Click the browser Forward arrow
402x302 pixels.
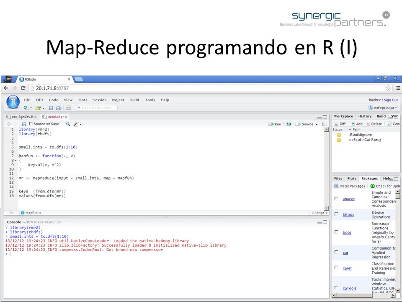click(x=14, y=88)
